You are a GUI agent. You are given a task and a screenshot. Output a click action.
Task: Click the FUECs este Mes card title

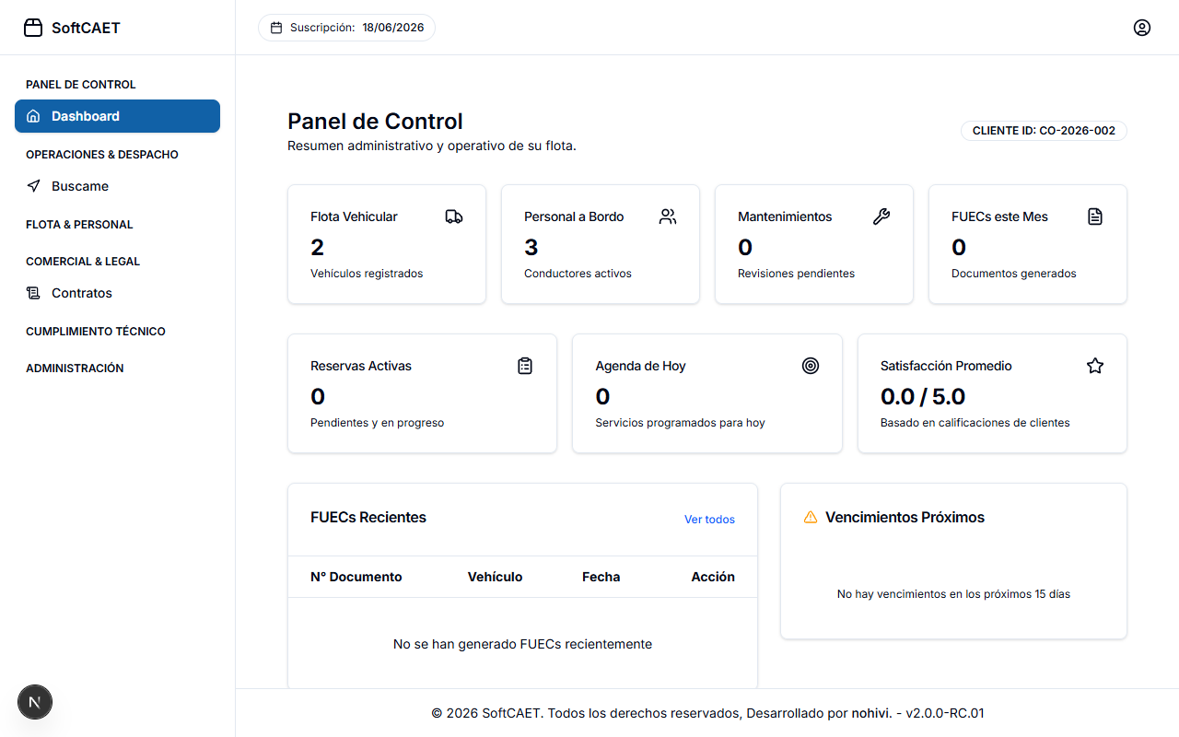tap(999, 216)
